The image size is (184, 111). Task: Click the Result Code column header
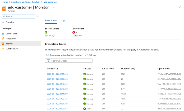point(108,68)
